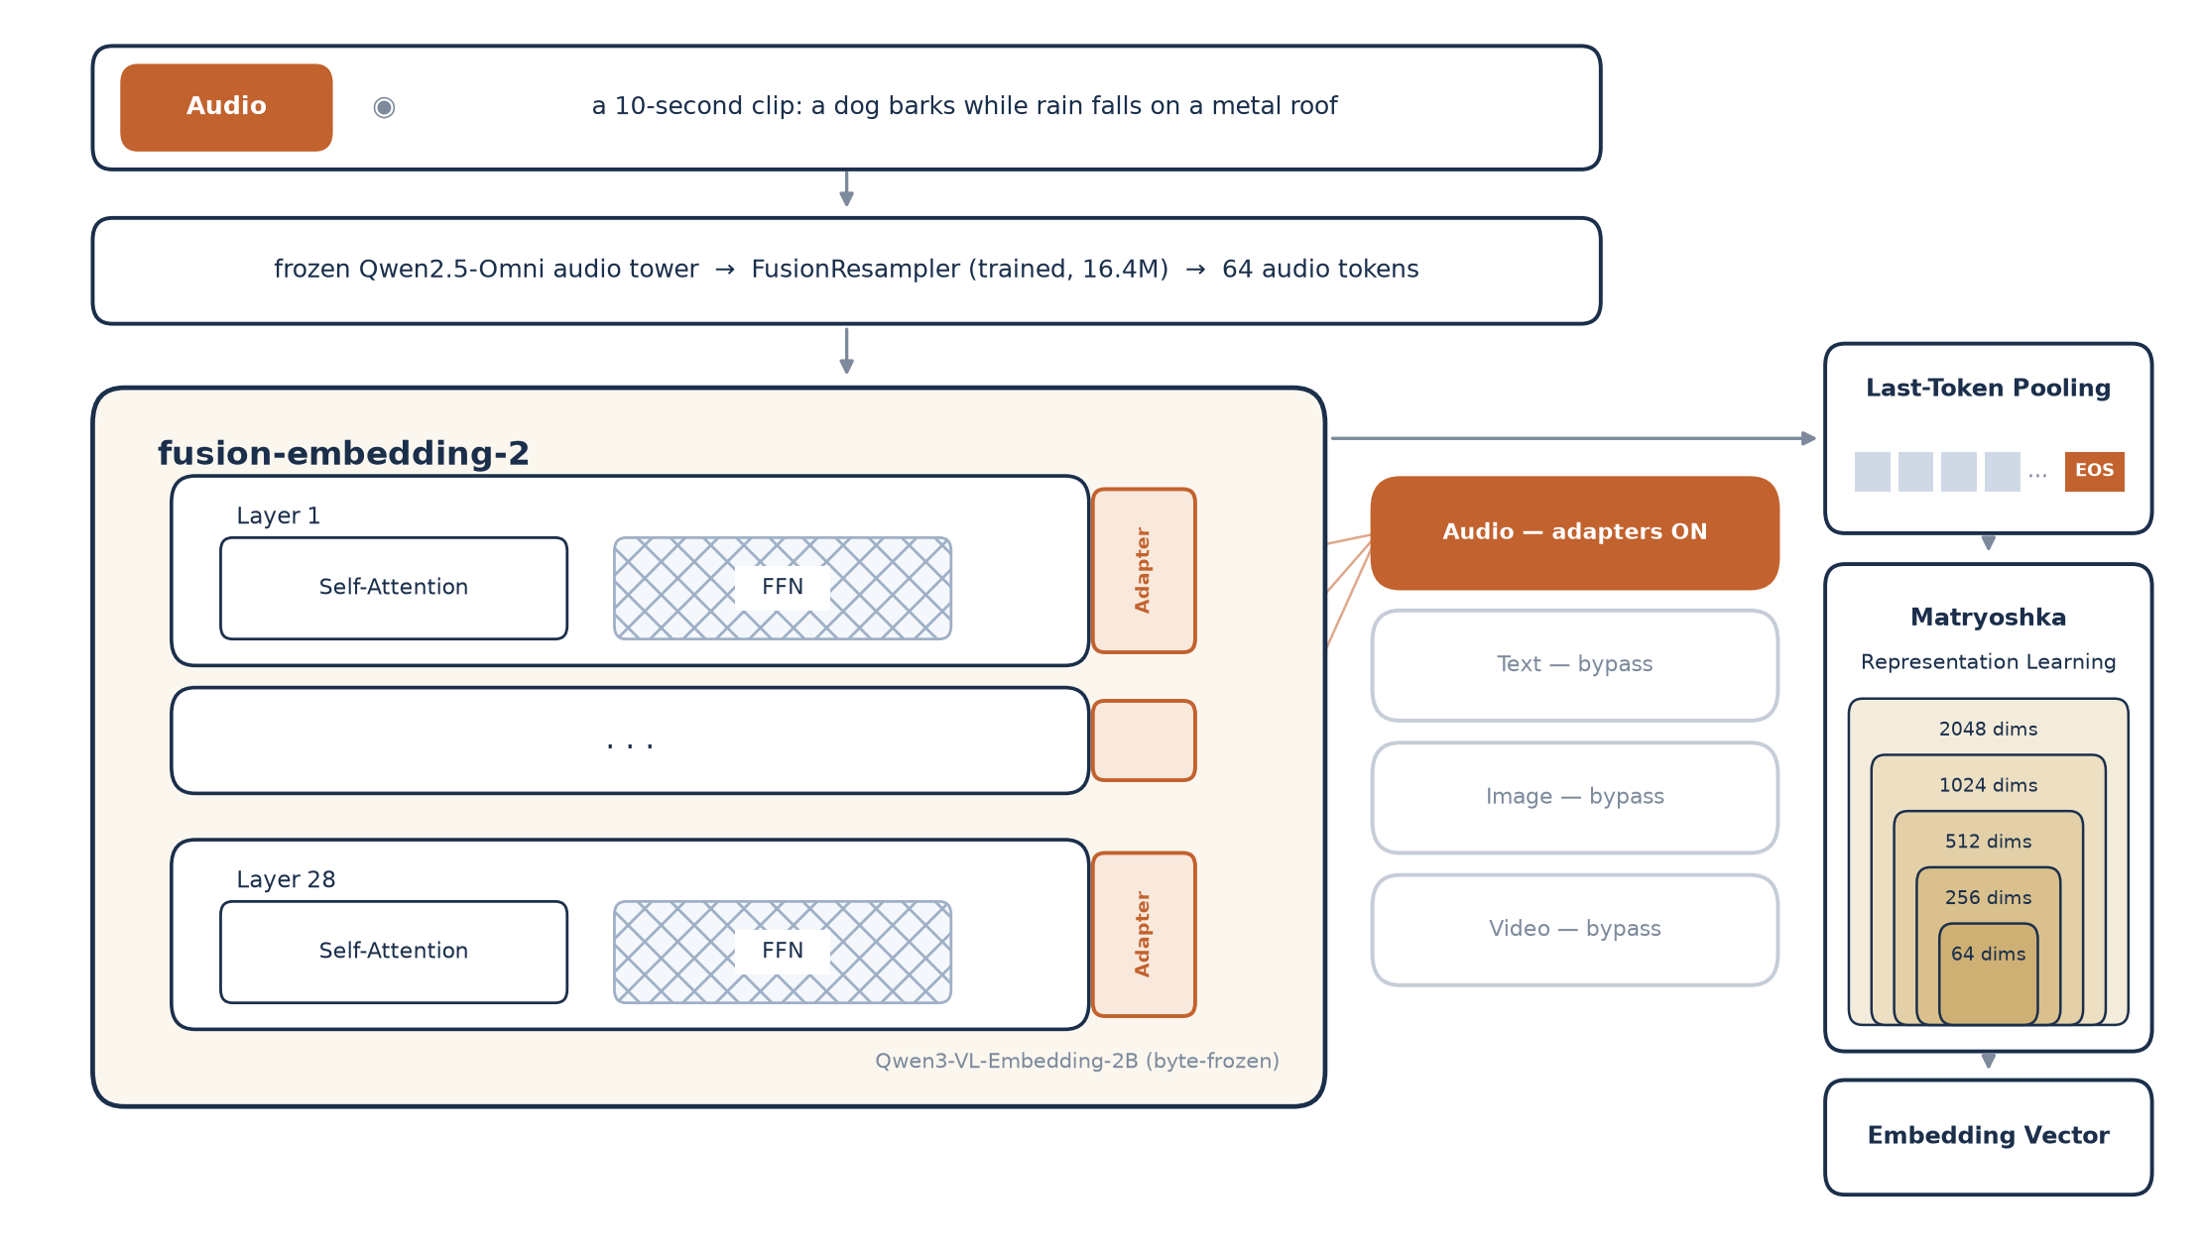Select the "Audio — adapters ON" box
The width and height of the screenshot is (2205, 1252).
coord(1575,532)
